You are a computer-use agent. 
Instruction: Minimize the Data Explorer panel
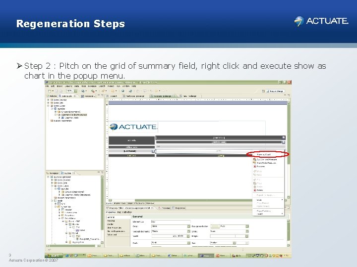pos(99,95)
